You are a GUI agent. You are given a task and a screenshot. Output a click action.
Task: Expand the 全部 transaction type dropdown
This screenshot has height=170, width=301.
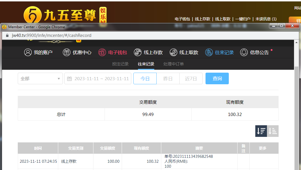pyautogui.click(x=40, y=78)
